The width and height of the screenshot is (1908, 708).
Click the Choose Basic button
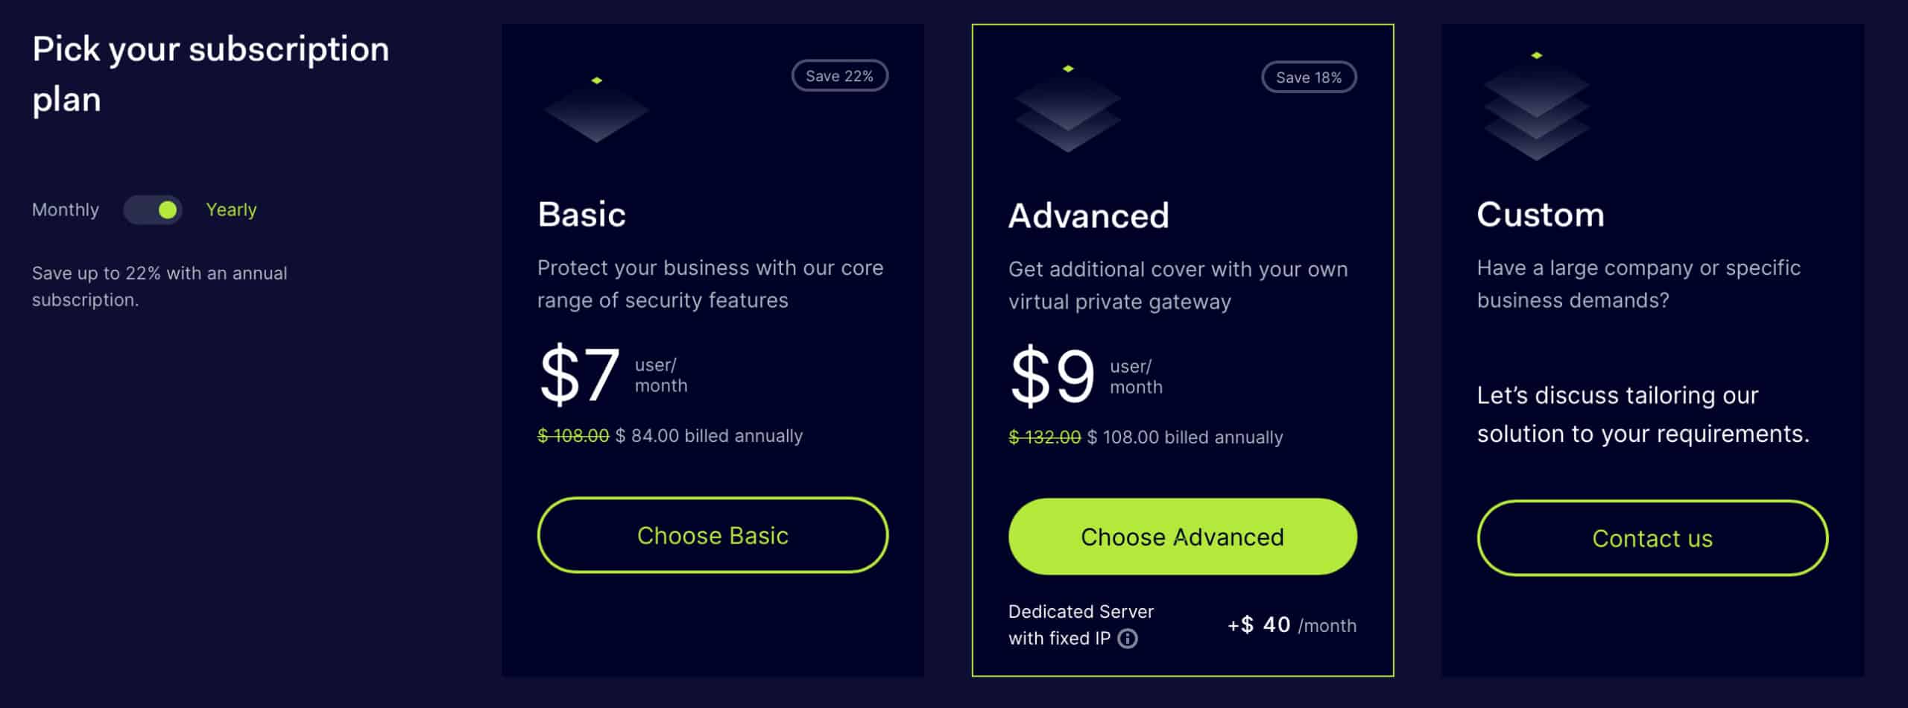(x=713, y=535)
